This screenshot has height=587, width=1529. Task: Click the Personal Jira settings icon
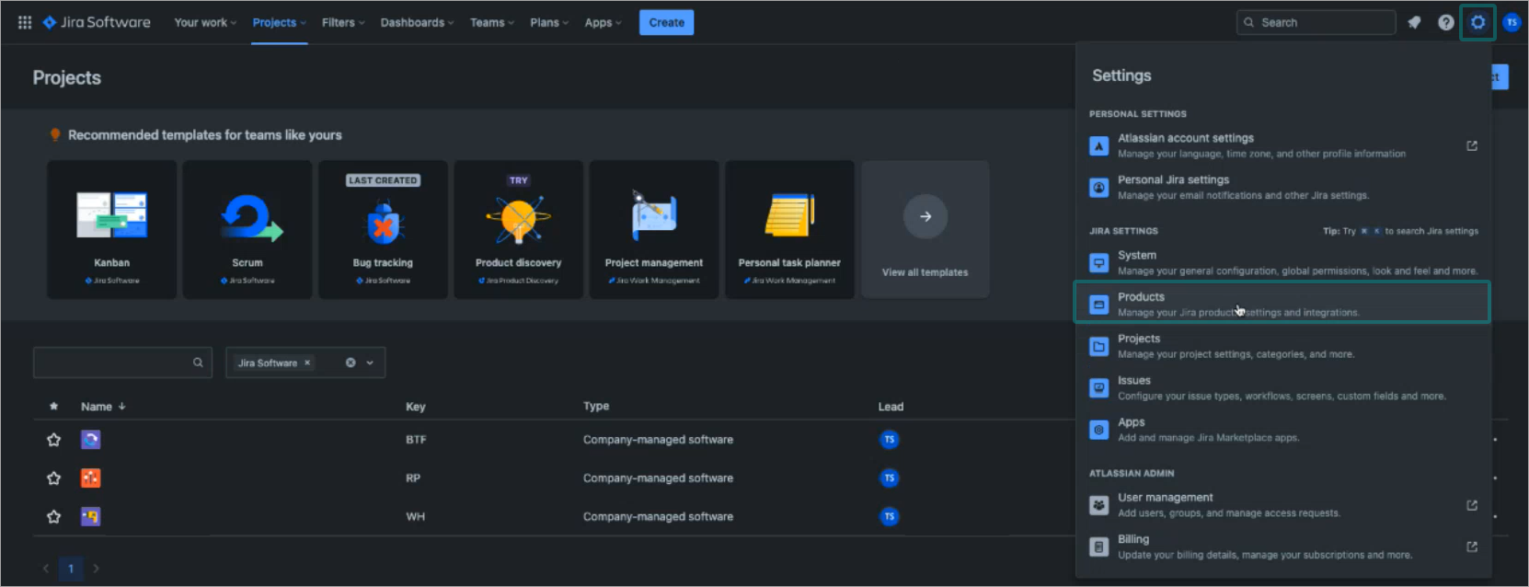pyautogui.click(x=1098, y=187)
